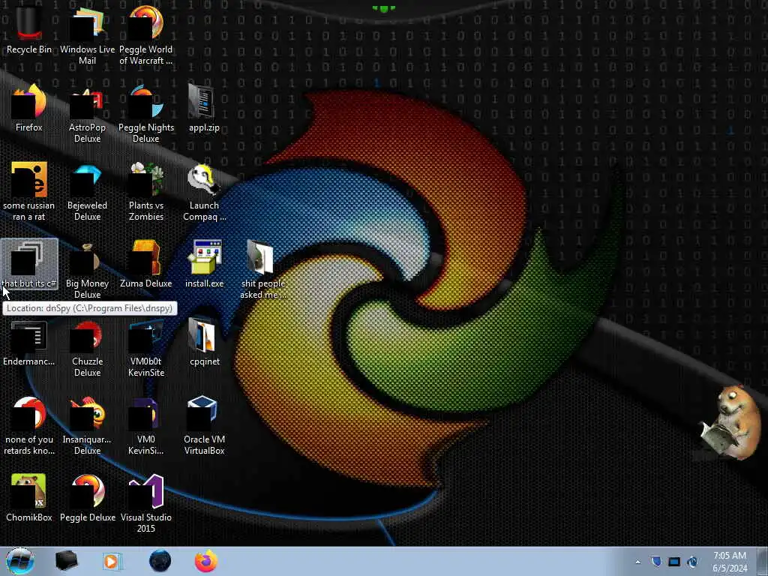The image size is (768, 576).
Task: Open the Plants vs Zombies shortcut
Action: point(146,191)
